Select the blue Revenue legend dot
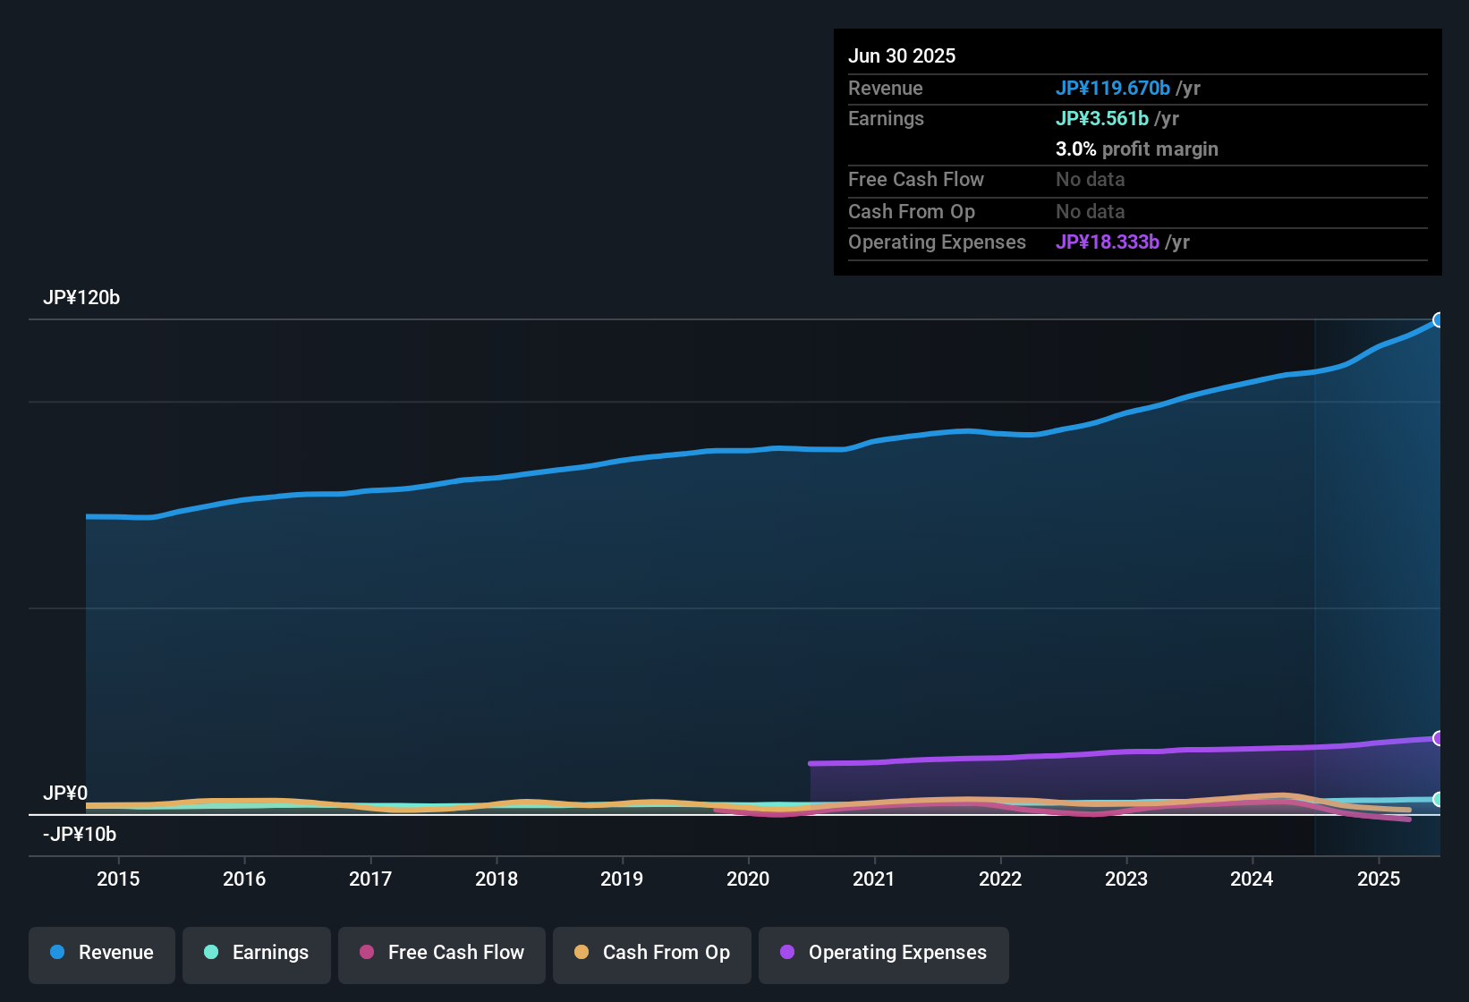This screenshot has height=1002, width=1469. click(x=57, y=953)
